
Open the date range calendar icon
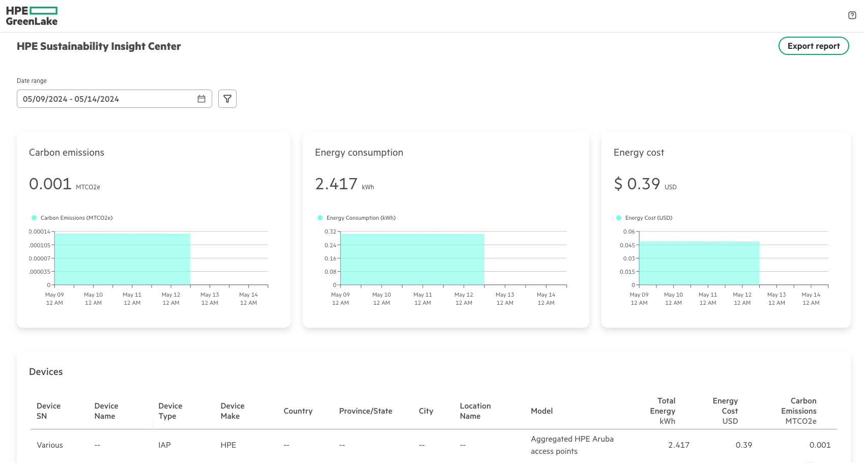[x=201, y=99]
